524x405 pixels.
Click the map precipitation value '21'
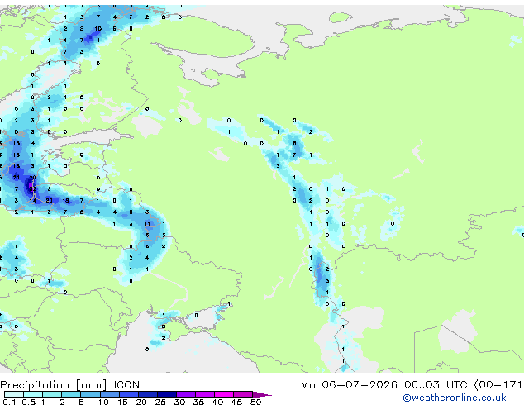[x=17, y=178]
